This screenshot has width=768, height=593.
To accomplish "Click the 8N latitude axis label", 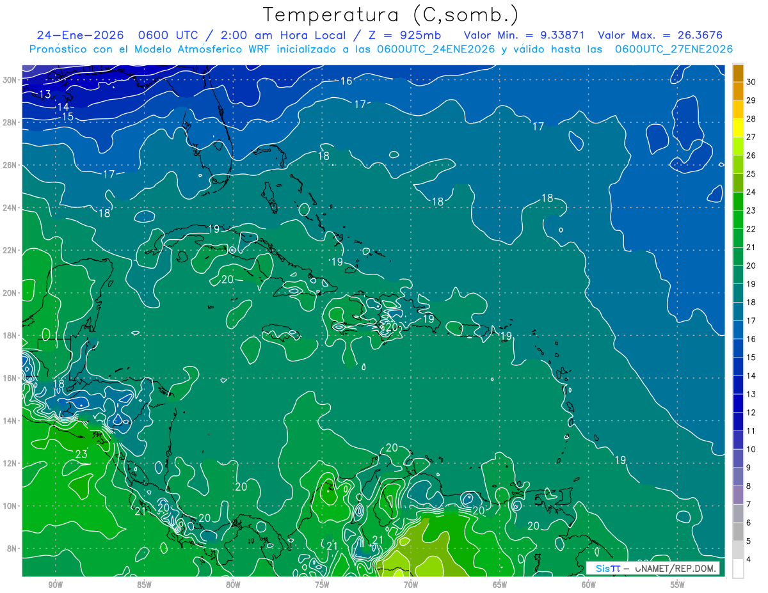I will click(x=13, y=549).
